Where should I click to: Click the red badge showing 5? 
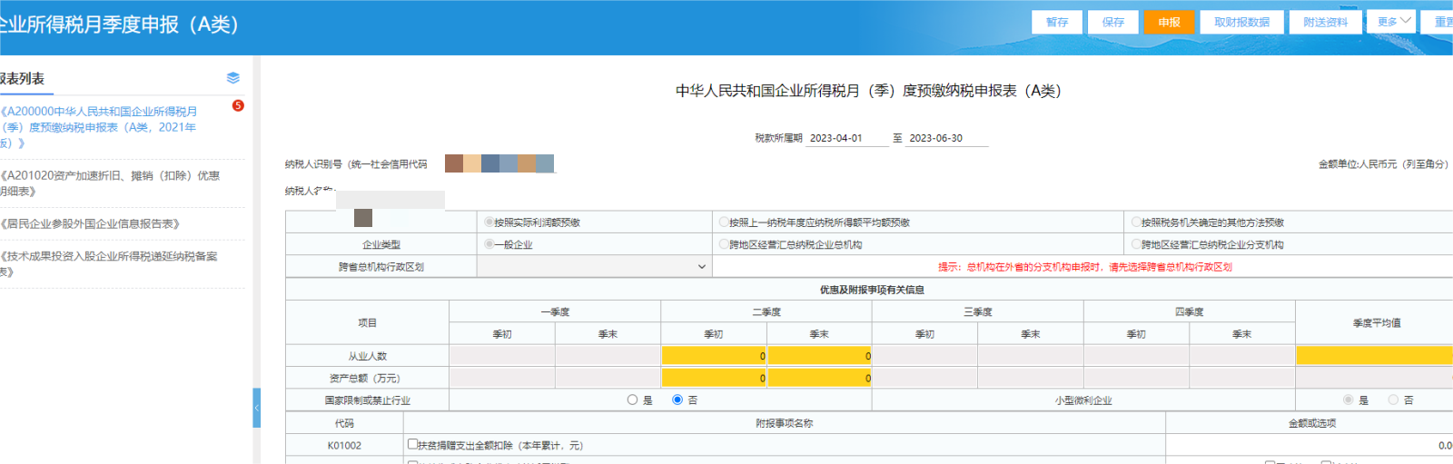point(238,105)
